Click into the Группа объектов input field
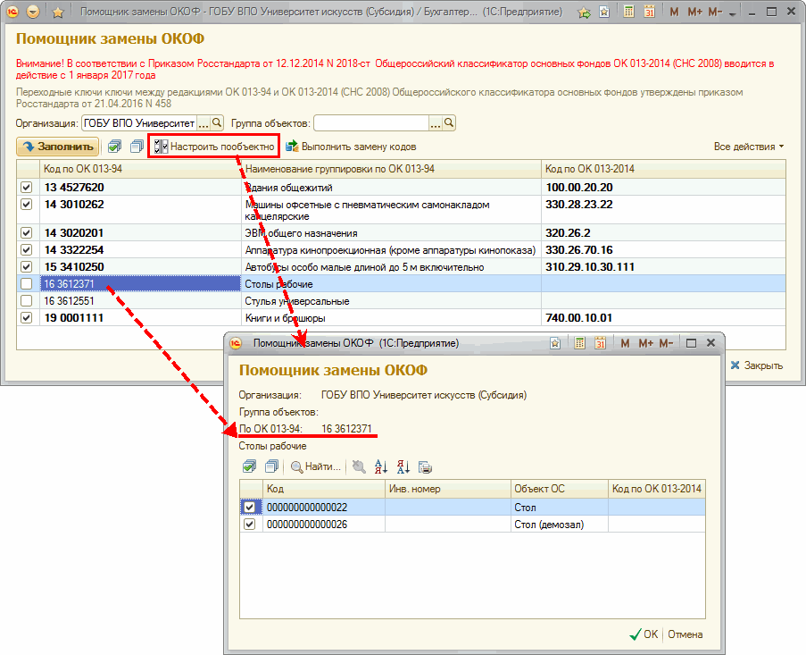The height and width of the screenshot is (655, 806). point(370,123)
